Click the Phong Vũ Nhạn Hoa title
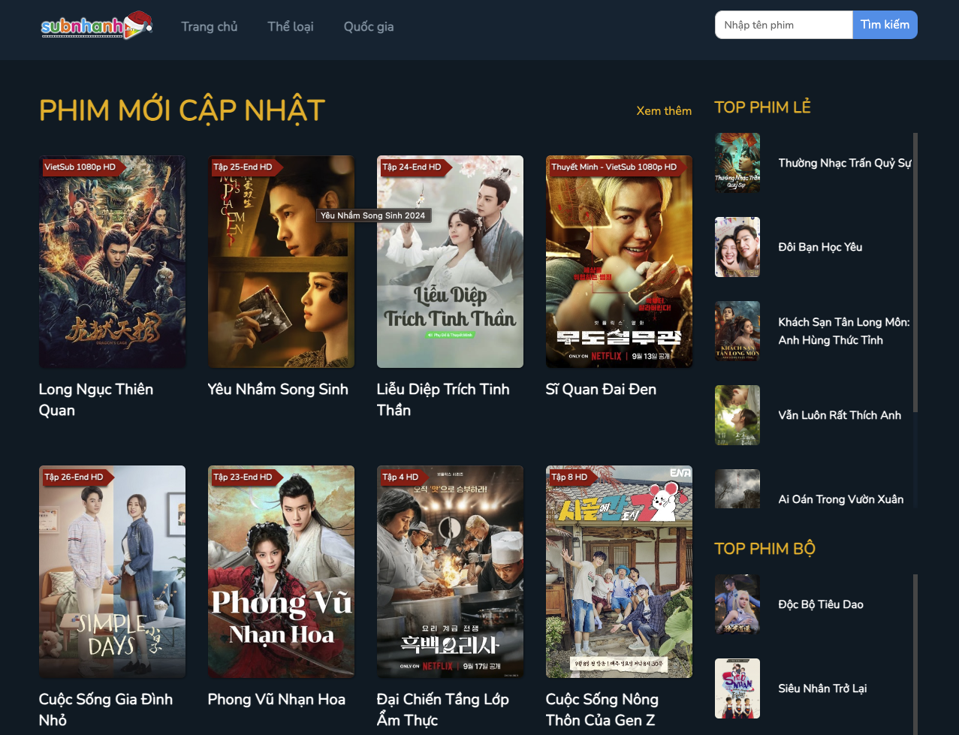The width and height of the screenshot is (959, 735). pyautogui.click(x=276, y=699)
